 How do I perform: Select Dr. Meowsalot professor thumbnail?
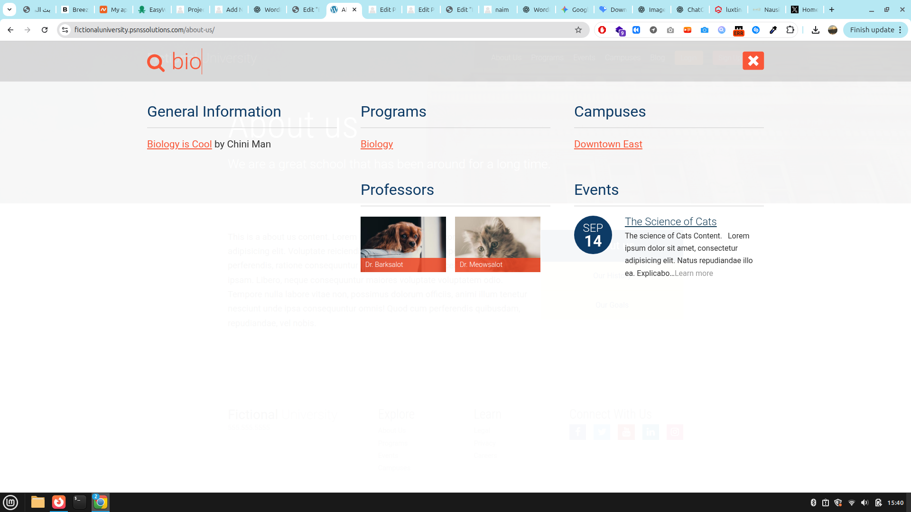coord(497,244)
